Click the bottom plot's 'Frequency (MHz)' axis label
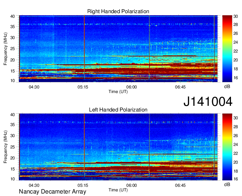242x196 pixels. 5,147
